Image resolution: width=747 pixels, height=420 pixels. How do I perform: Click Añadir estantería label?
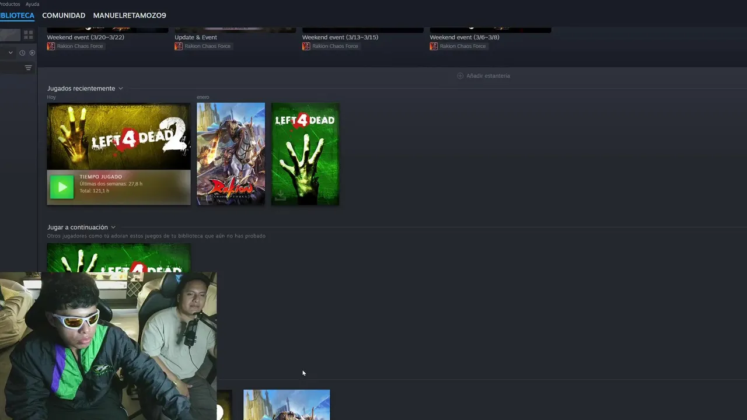(488, 76)
